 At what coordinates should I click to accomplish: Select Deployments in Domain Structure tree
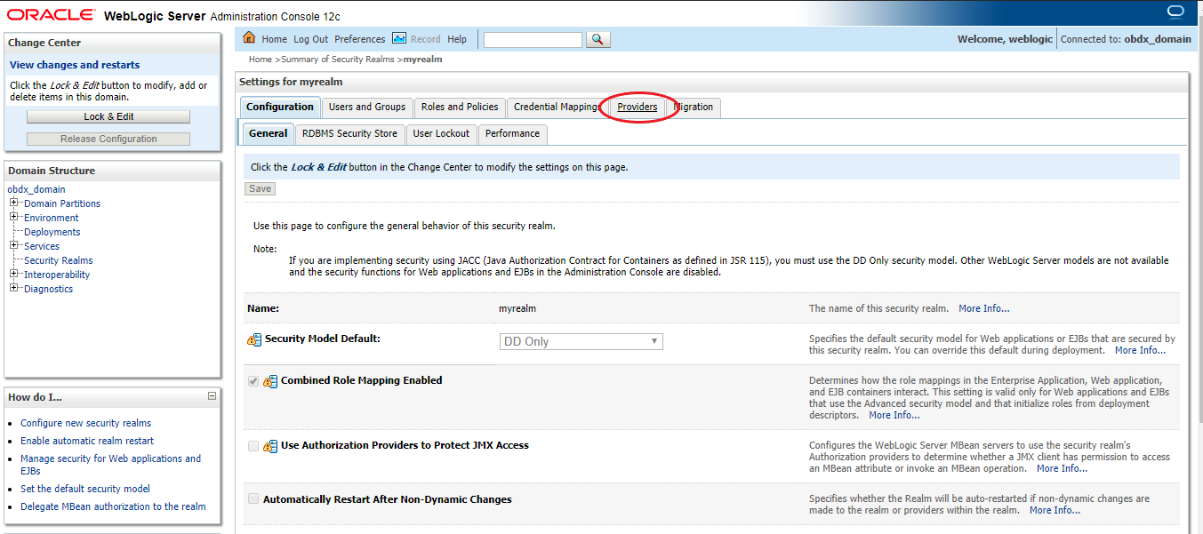(x=52, y=232)
